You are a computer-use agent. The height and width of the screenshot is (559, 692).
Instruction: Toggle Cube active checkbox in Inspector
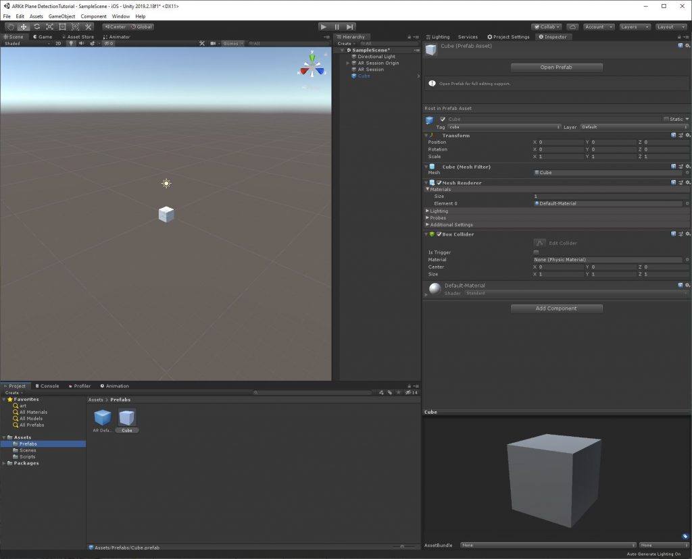443,119
